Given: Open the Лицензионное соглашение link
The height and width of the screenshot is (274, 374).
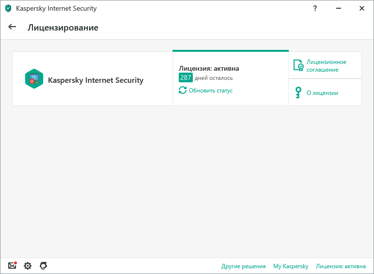Looking at the screenshot, I should point(326,66).
